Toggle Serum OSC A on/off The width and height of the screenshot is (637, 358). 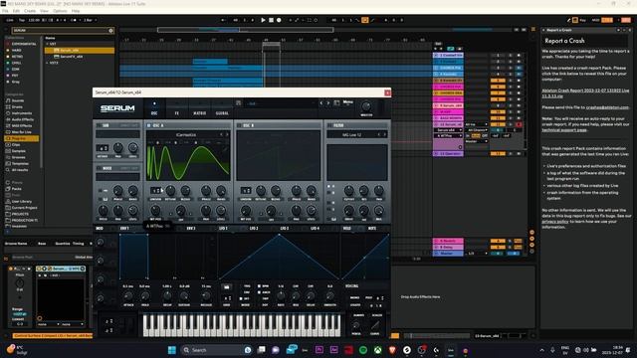point(149,125)
